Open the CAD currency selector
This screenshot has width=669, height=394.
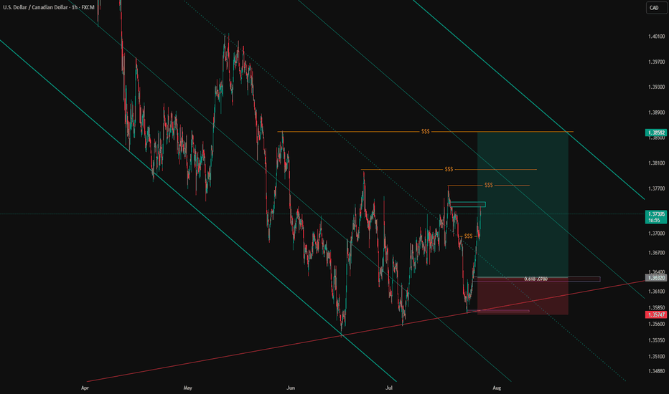pos(655,8)
